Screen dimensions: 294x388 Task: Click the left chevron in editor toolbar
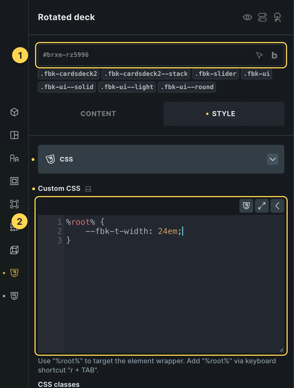277,206
